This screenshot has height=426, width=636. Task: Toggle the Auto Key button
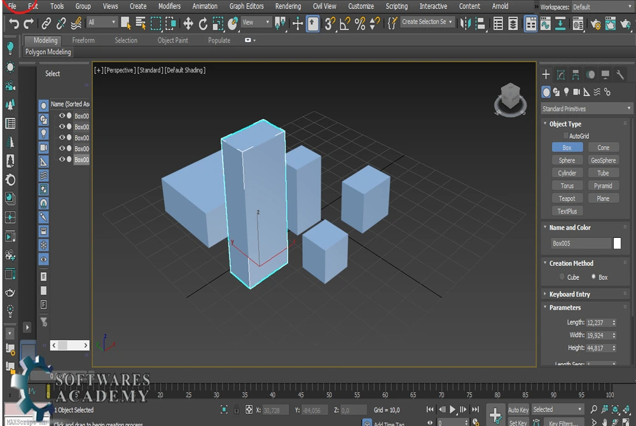(518, 410)
